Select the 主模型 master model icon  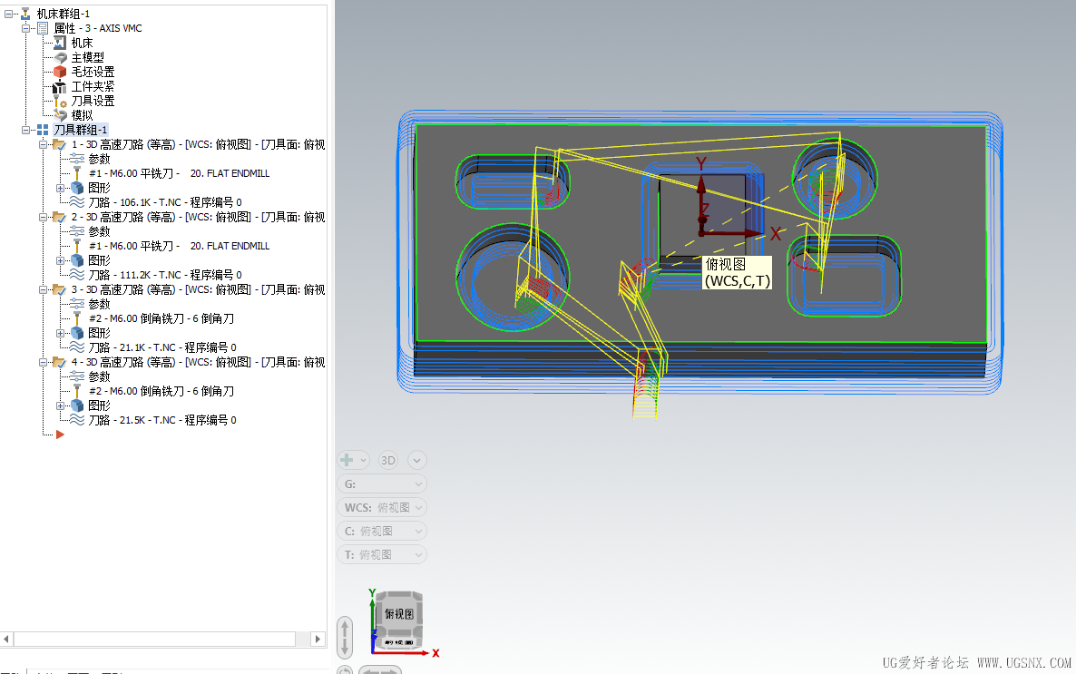[60, 57]
